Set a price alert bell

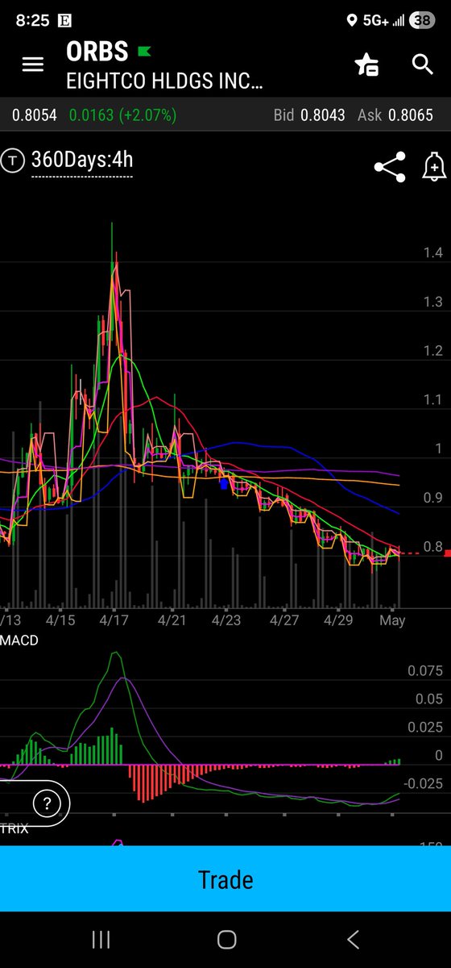pyautogui.click(x=434, y=167)
